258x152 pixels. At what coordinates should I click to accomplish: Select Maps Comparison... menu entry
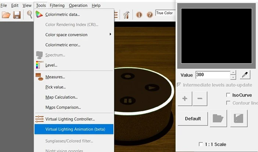pyautogui.click(x=74, y=107)
